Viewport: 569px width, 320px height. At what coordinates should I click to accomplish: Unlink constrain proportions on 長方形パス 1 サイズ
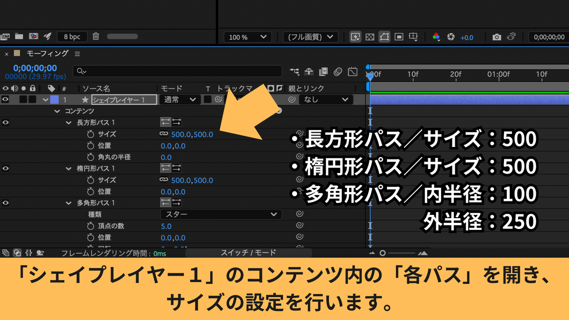(165, 134)
